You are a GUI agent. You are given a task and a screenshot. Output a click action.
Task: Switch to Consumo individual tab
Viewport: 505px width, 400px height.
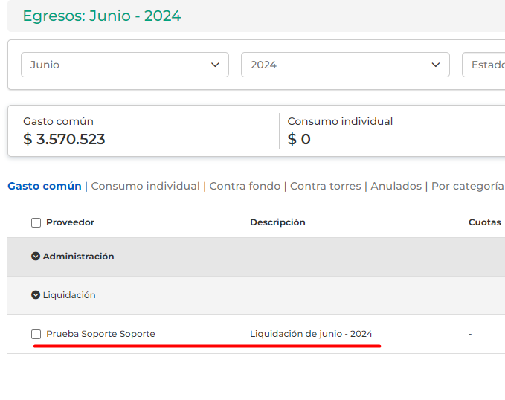[145, 186]
